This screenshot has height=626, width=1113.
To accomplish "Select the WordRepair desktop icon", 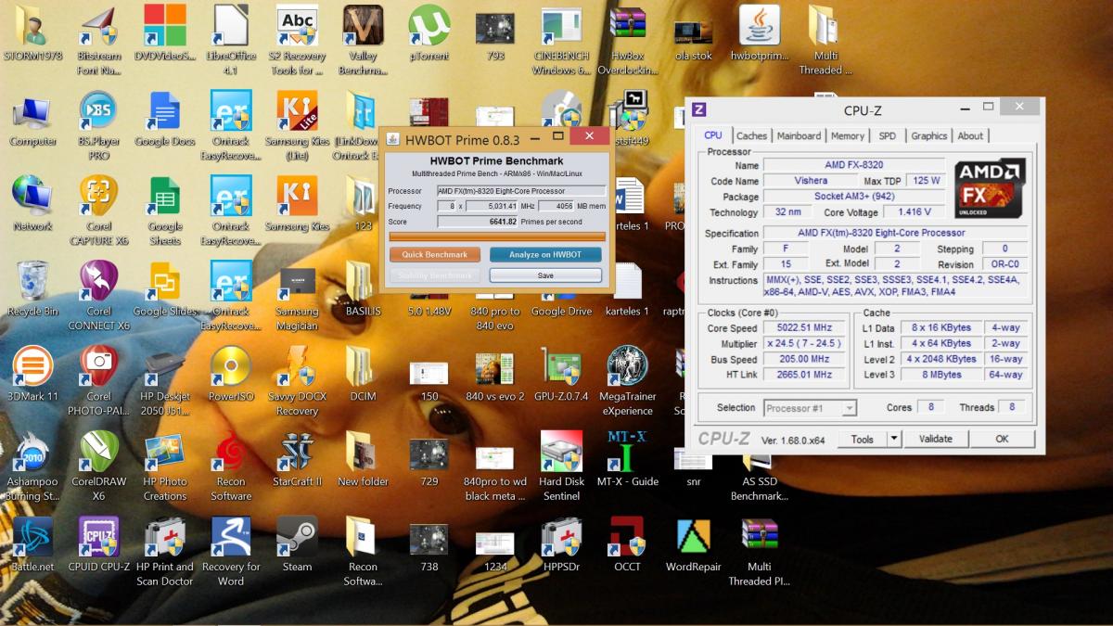I will tap(694, 544).
